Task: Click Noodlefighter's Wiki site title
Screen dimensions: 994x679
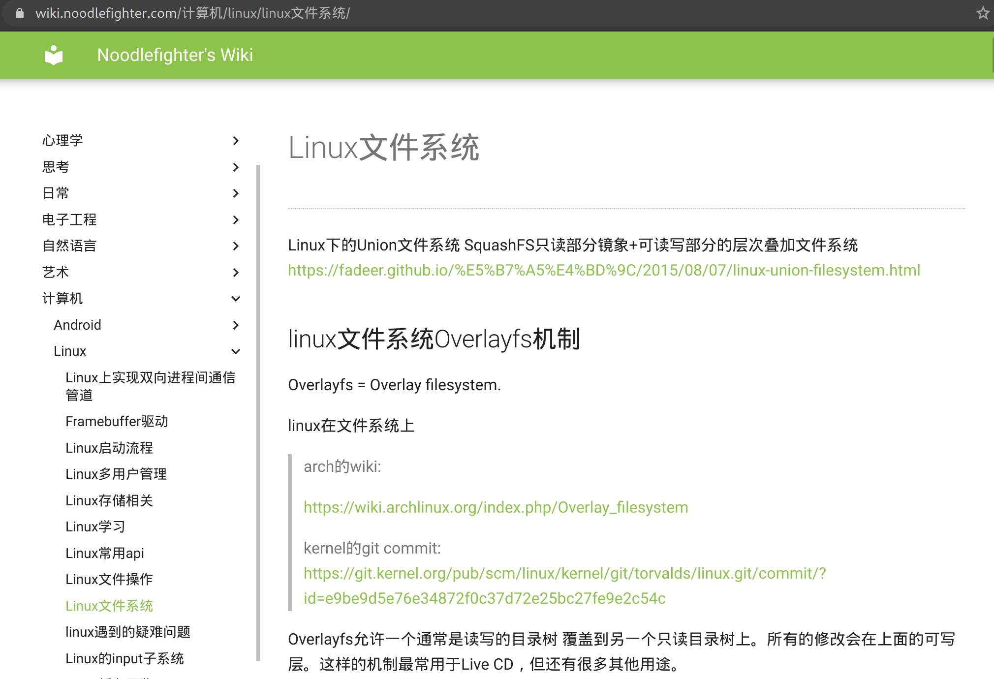Action: coord(175,55)
